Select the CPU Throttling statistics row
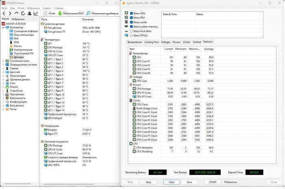The height and width of the screenshot is (190, 285). click(171, 152)
